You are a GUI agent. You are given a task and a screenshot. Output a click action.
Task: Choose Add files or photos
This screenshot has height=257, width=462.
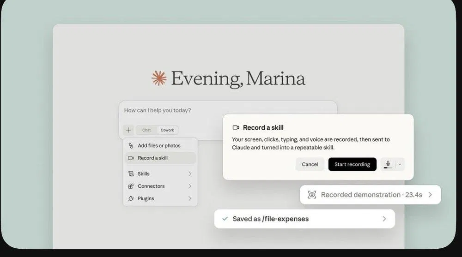160,145
